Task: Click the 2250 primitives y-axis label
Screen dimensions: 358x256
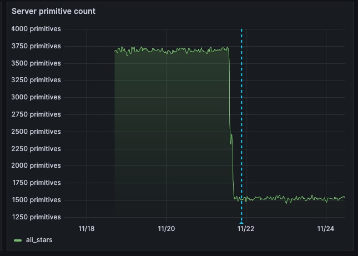Action: click(36, 149)
